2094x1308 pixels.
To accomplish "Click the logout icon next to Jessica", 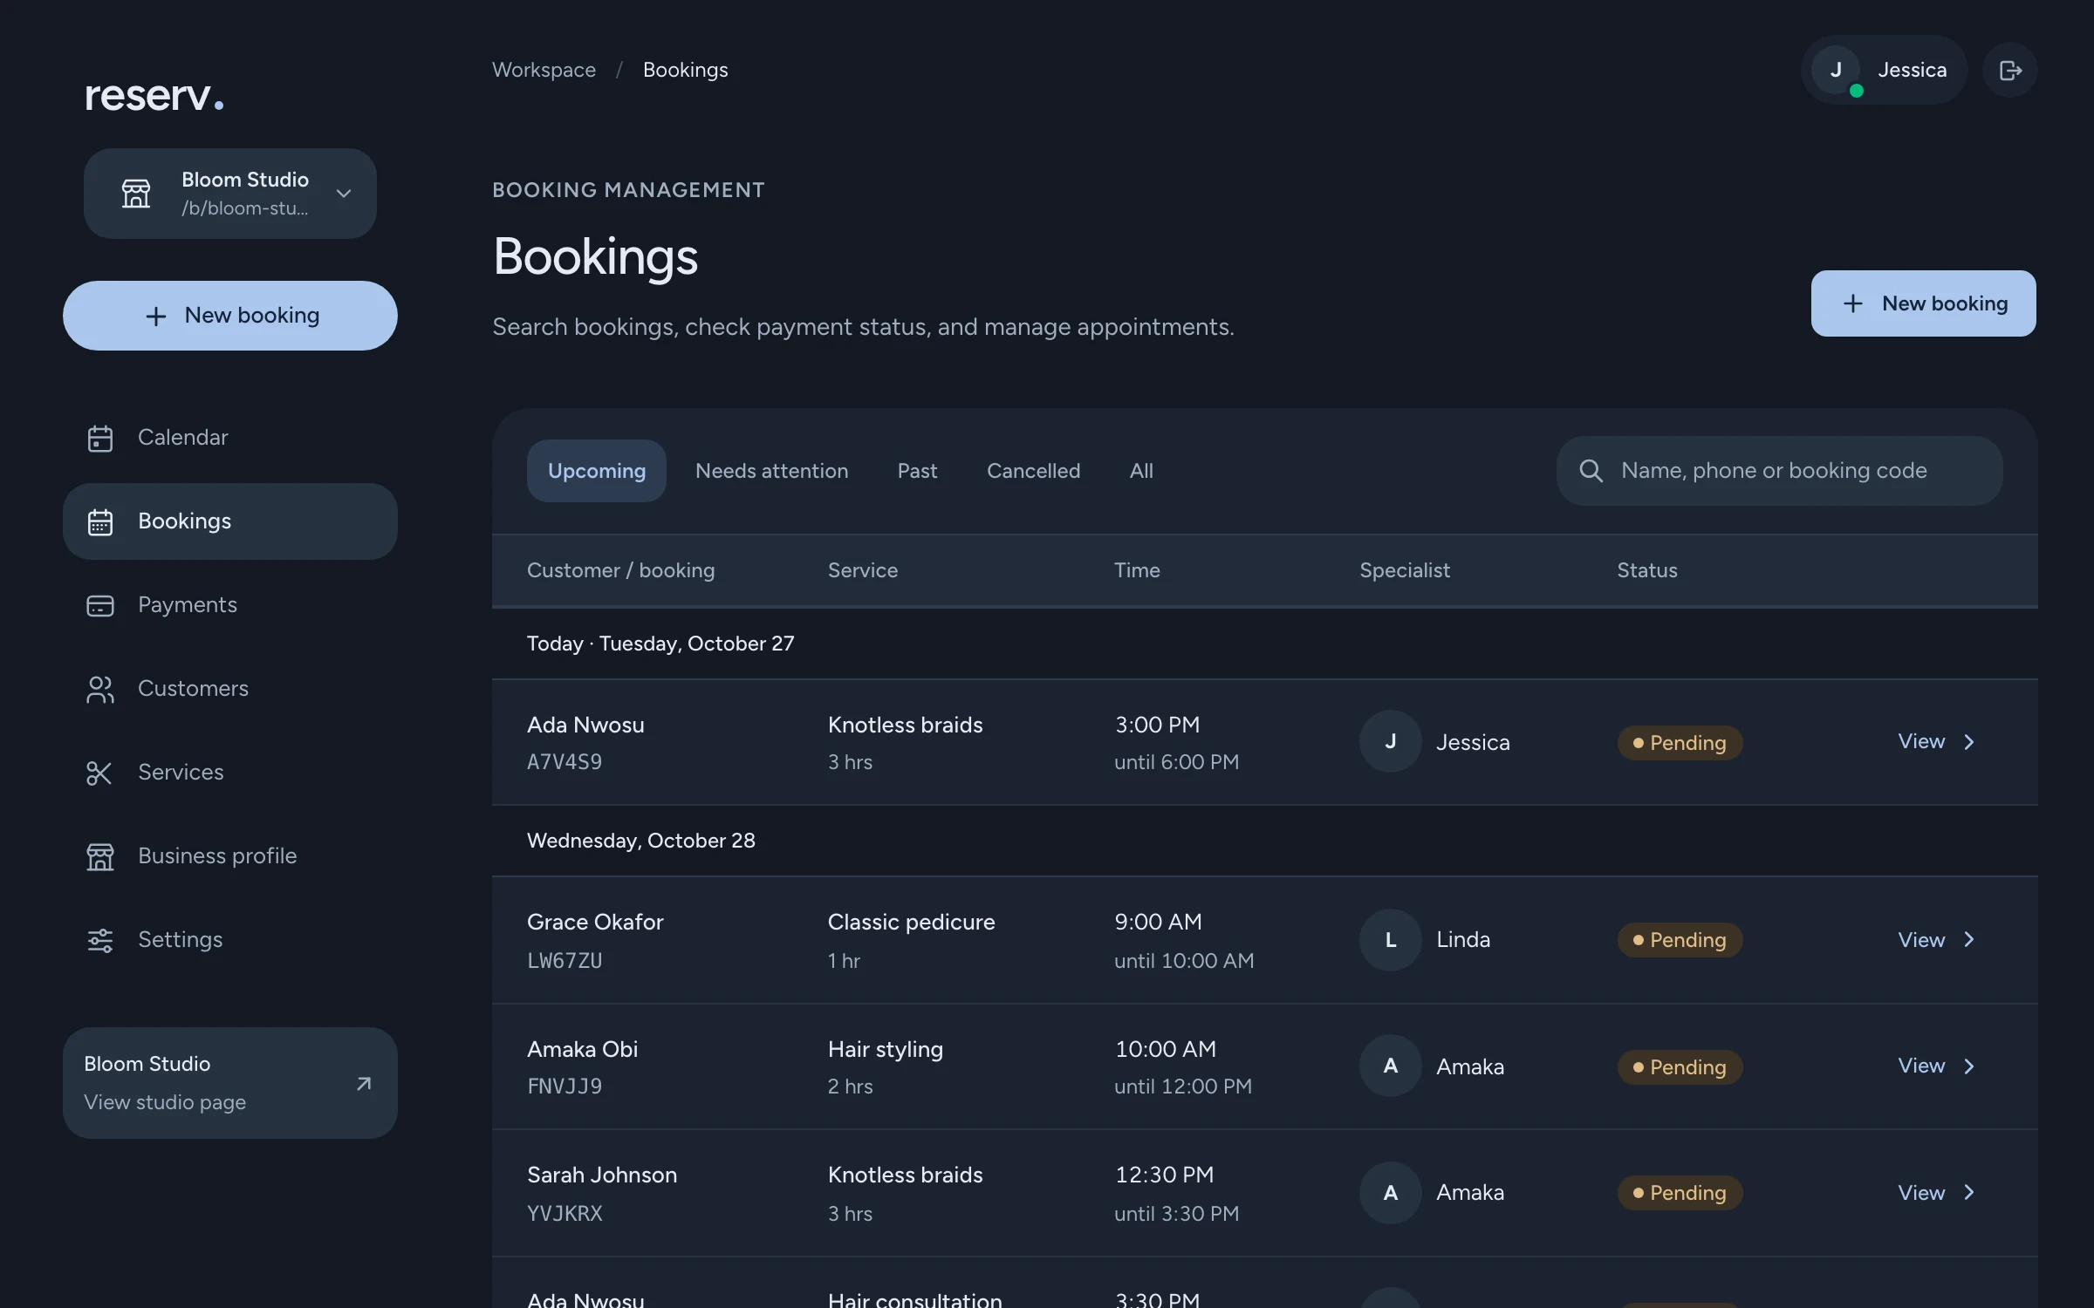I will coord(2009,70).
